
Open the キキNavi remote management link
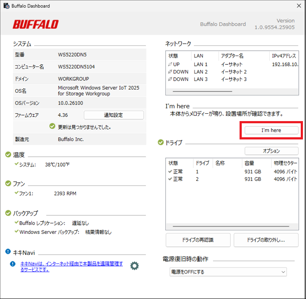click(x=71, y=267)
